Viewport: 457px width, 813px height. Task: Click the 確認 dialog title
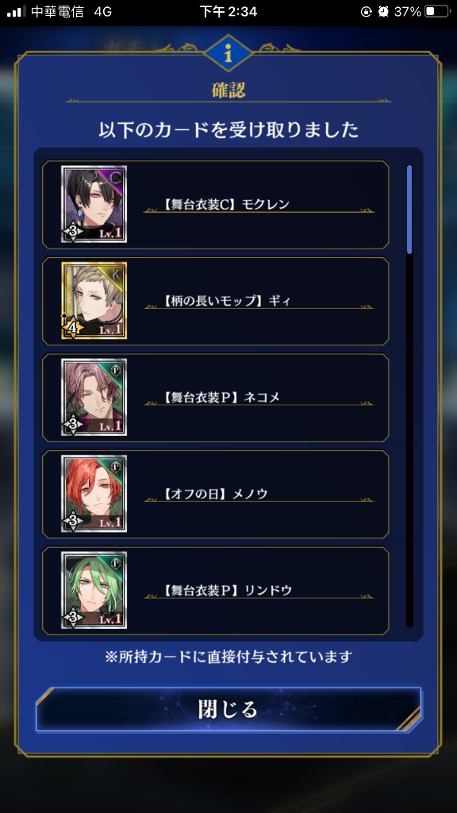[x=228, y=91]
